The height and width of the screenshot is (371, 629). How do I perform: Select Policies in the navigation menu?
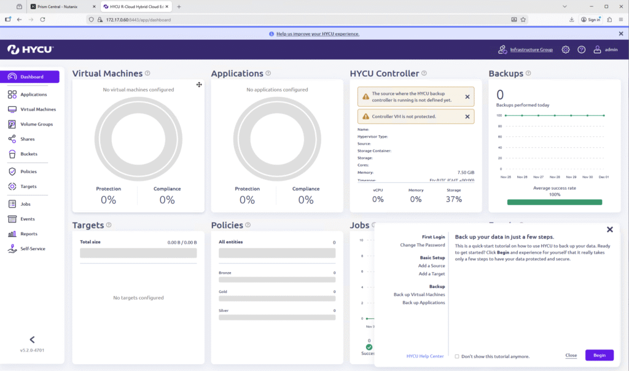[28, 171]
